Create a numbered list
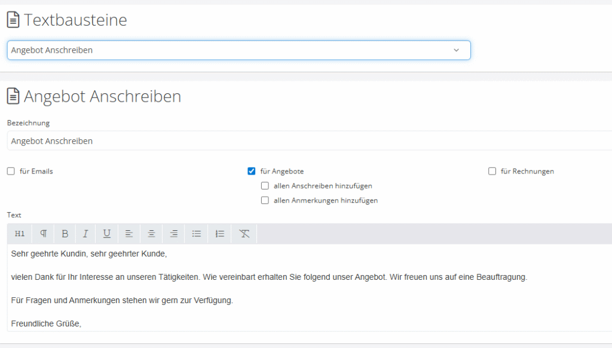The image size is (612, 348). tap(219, 233)
